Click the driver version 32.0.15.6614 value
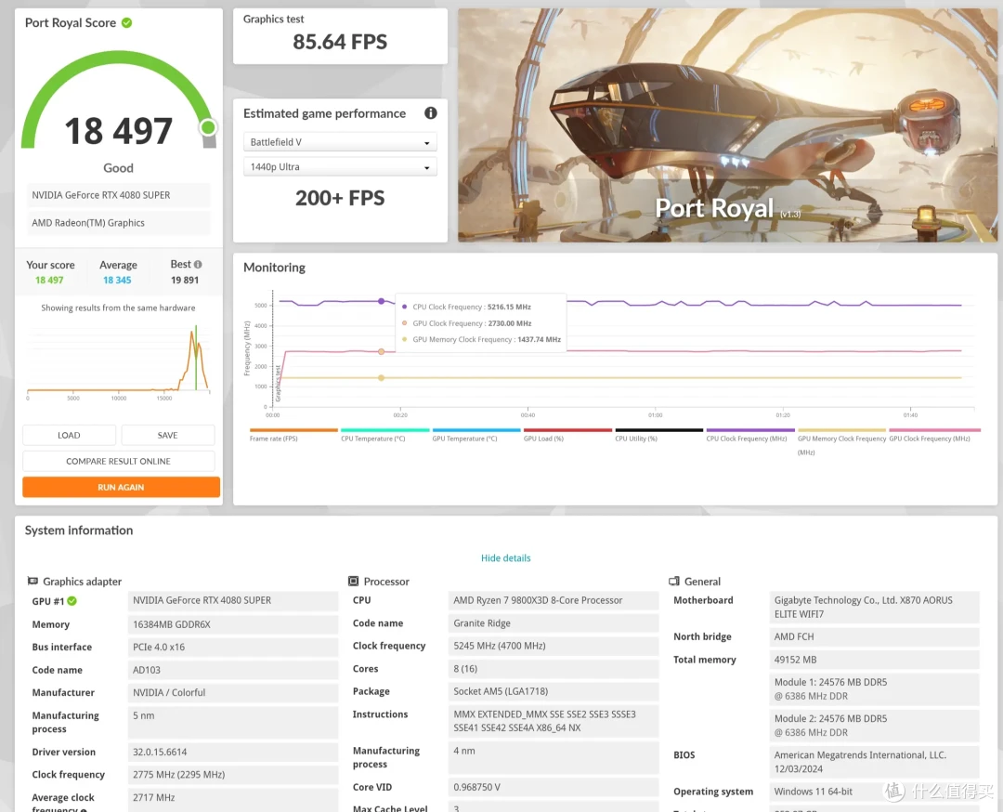Screen dimensions: 1003x812 (233, 752)
